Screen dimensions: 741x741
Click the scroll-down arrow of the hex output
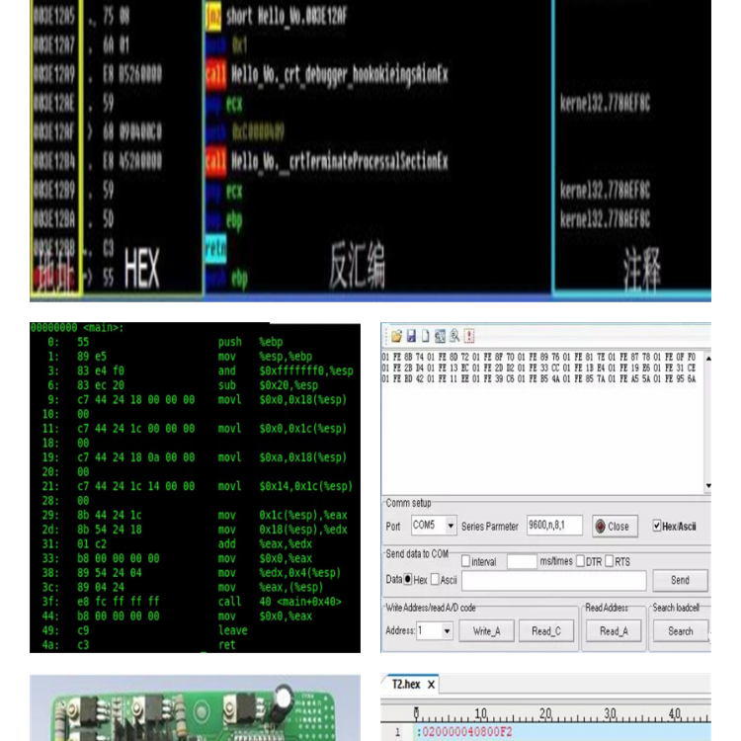[x=707, y=487]
